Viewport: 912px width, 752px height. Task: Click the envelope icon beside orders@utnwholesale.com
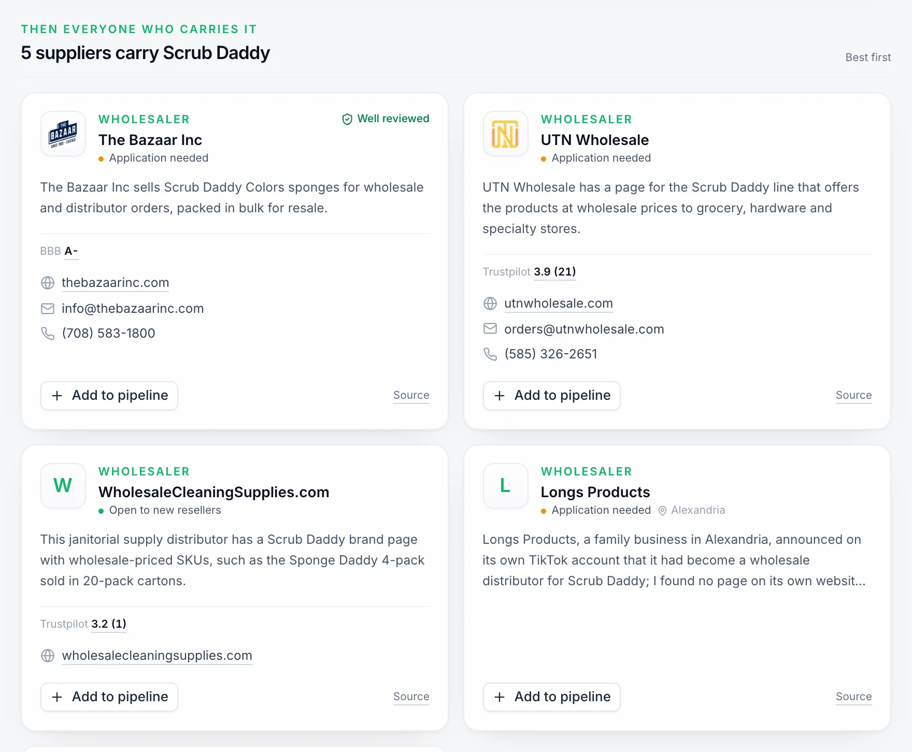coord(490,329)
